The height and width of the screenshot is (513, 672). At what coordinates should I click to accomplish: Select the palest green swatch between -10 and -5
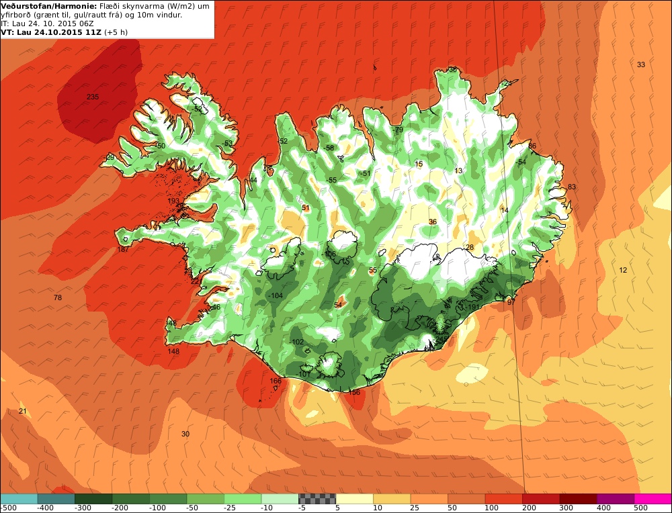[x=280, y=499]
